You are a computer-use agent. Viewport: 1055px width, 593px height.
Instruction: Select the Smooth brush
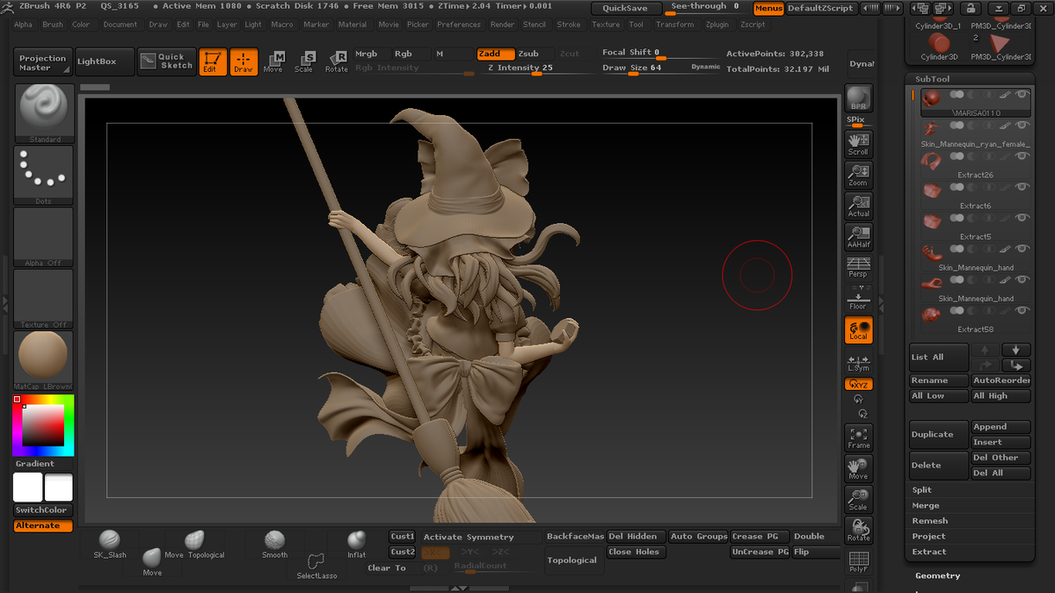pos(274,545)
